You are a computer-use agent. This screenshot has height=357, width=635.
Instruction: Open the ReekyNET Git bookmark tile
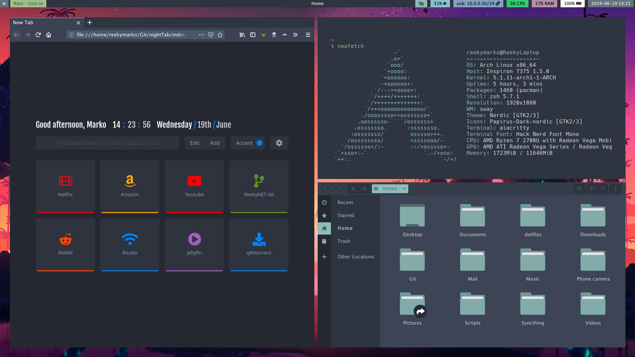coord(259,186)
